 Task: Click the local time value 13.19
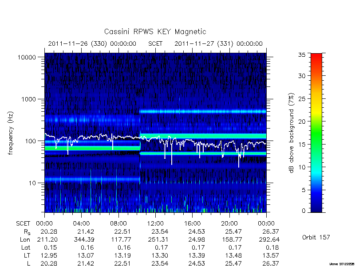[x=122, y=256]
